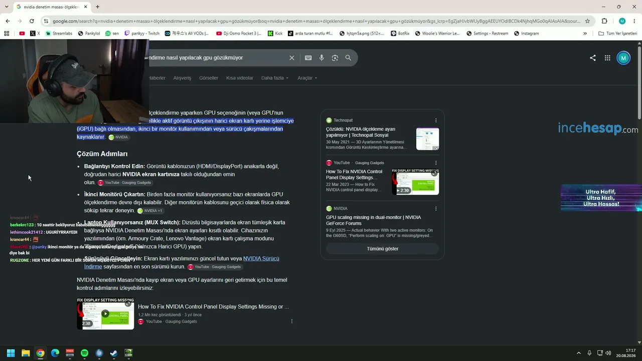The width and height of the screenshot is (642, 361).
Task: Open source card video dated 22 Mar 2023
Action: 354,174
